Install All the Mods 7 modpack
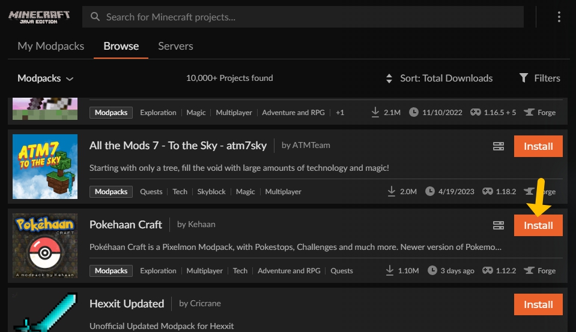576x332 pixels. (538, 146)
